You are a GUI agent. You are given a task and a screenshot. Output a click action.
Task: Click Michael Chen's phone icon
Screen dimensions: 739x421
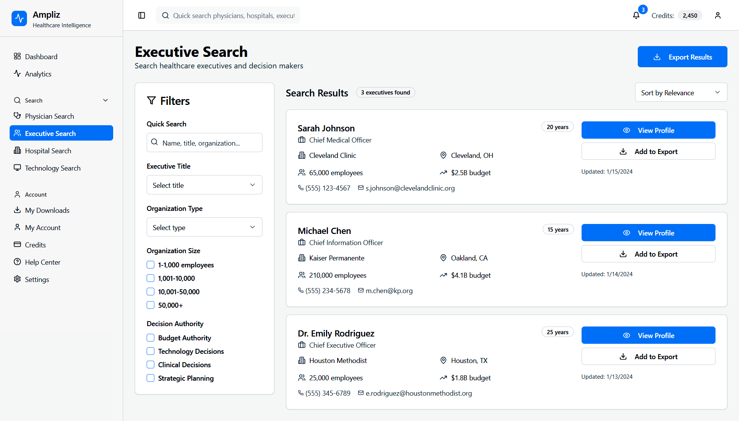pos(301,290)
